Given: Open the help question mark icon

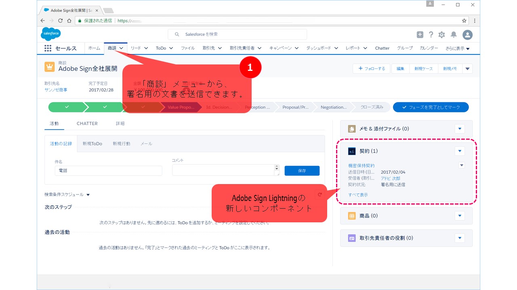Looking at the screenshot, I should pyautogui.click(x=431, y=35).
